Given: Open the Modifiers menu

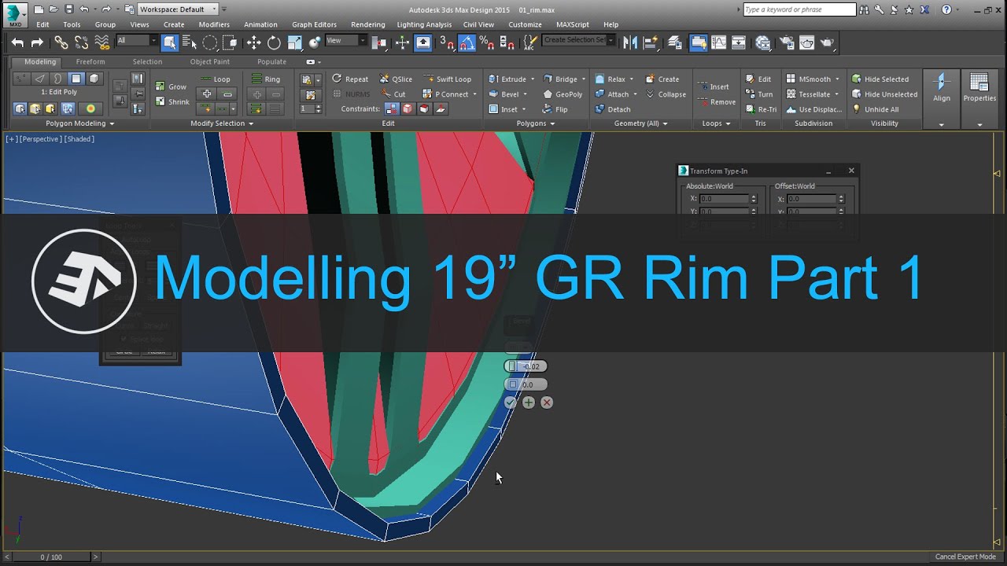Looking at the screenshot, I should pos(214,24).
